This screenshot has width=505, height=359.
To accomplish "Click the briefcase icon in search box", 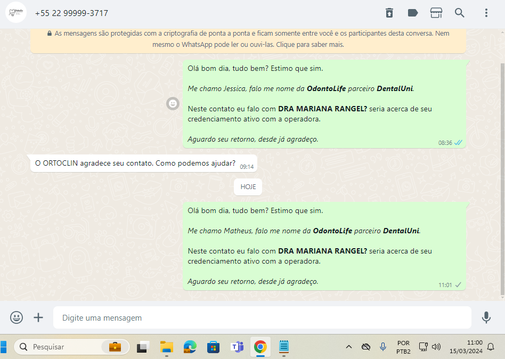I will 115,347.
